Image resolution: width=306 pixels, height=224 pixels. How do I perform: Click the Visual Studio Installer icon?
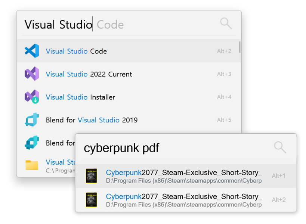(x=32, y=97)
